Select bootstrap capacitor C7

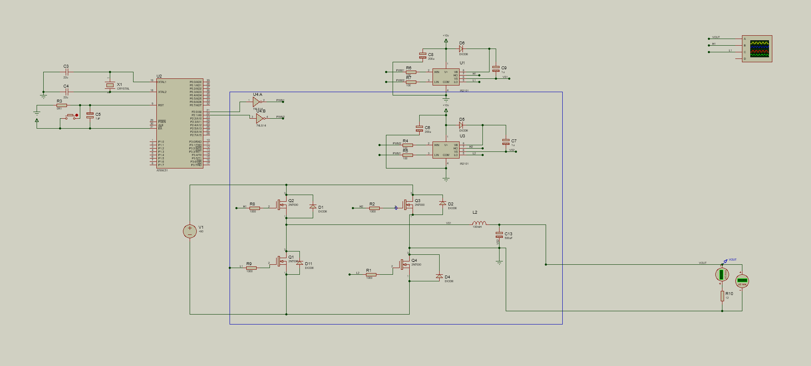pyautogui.click(x=506, y=142)
